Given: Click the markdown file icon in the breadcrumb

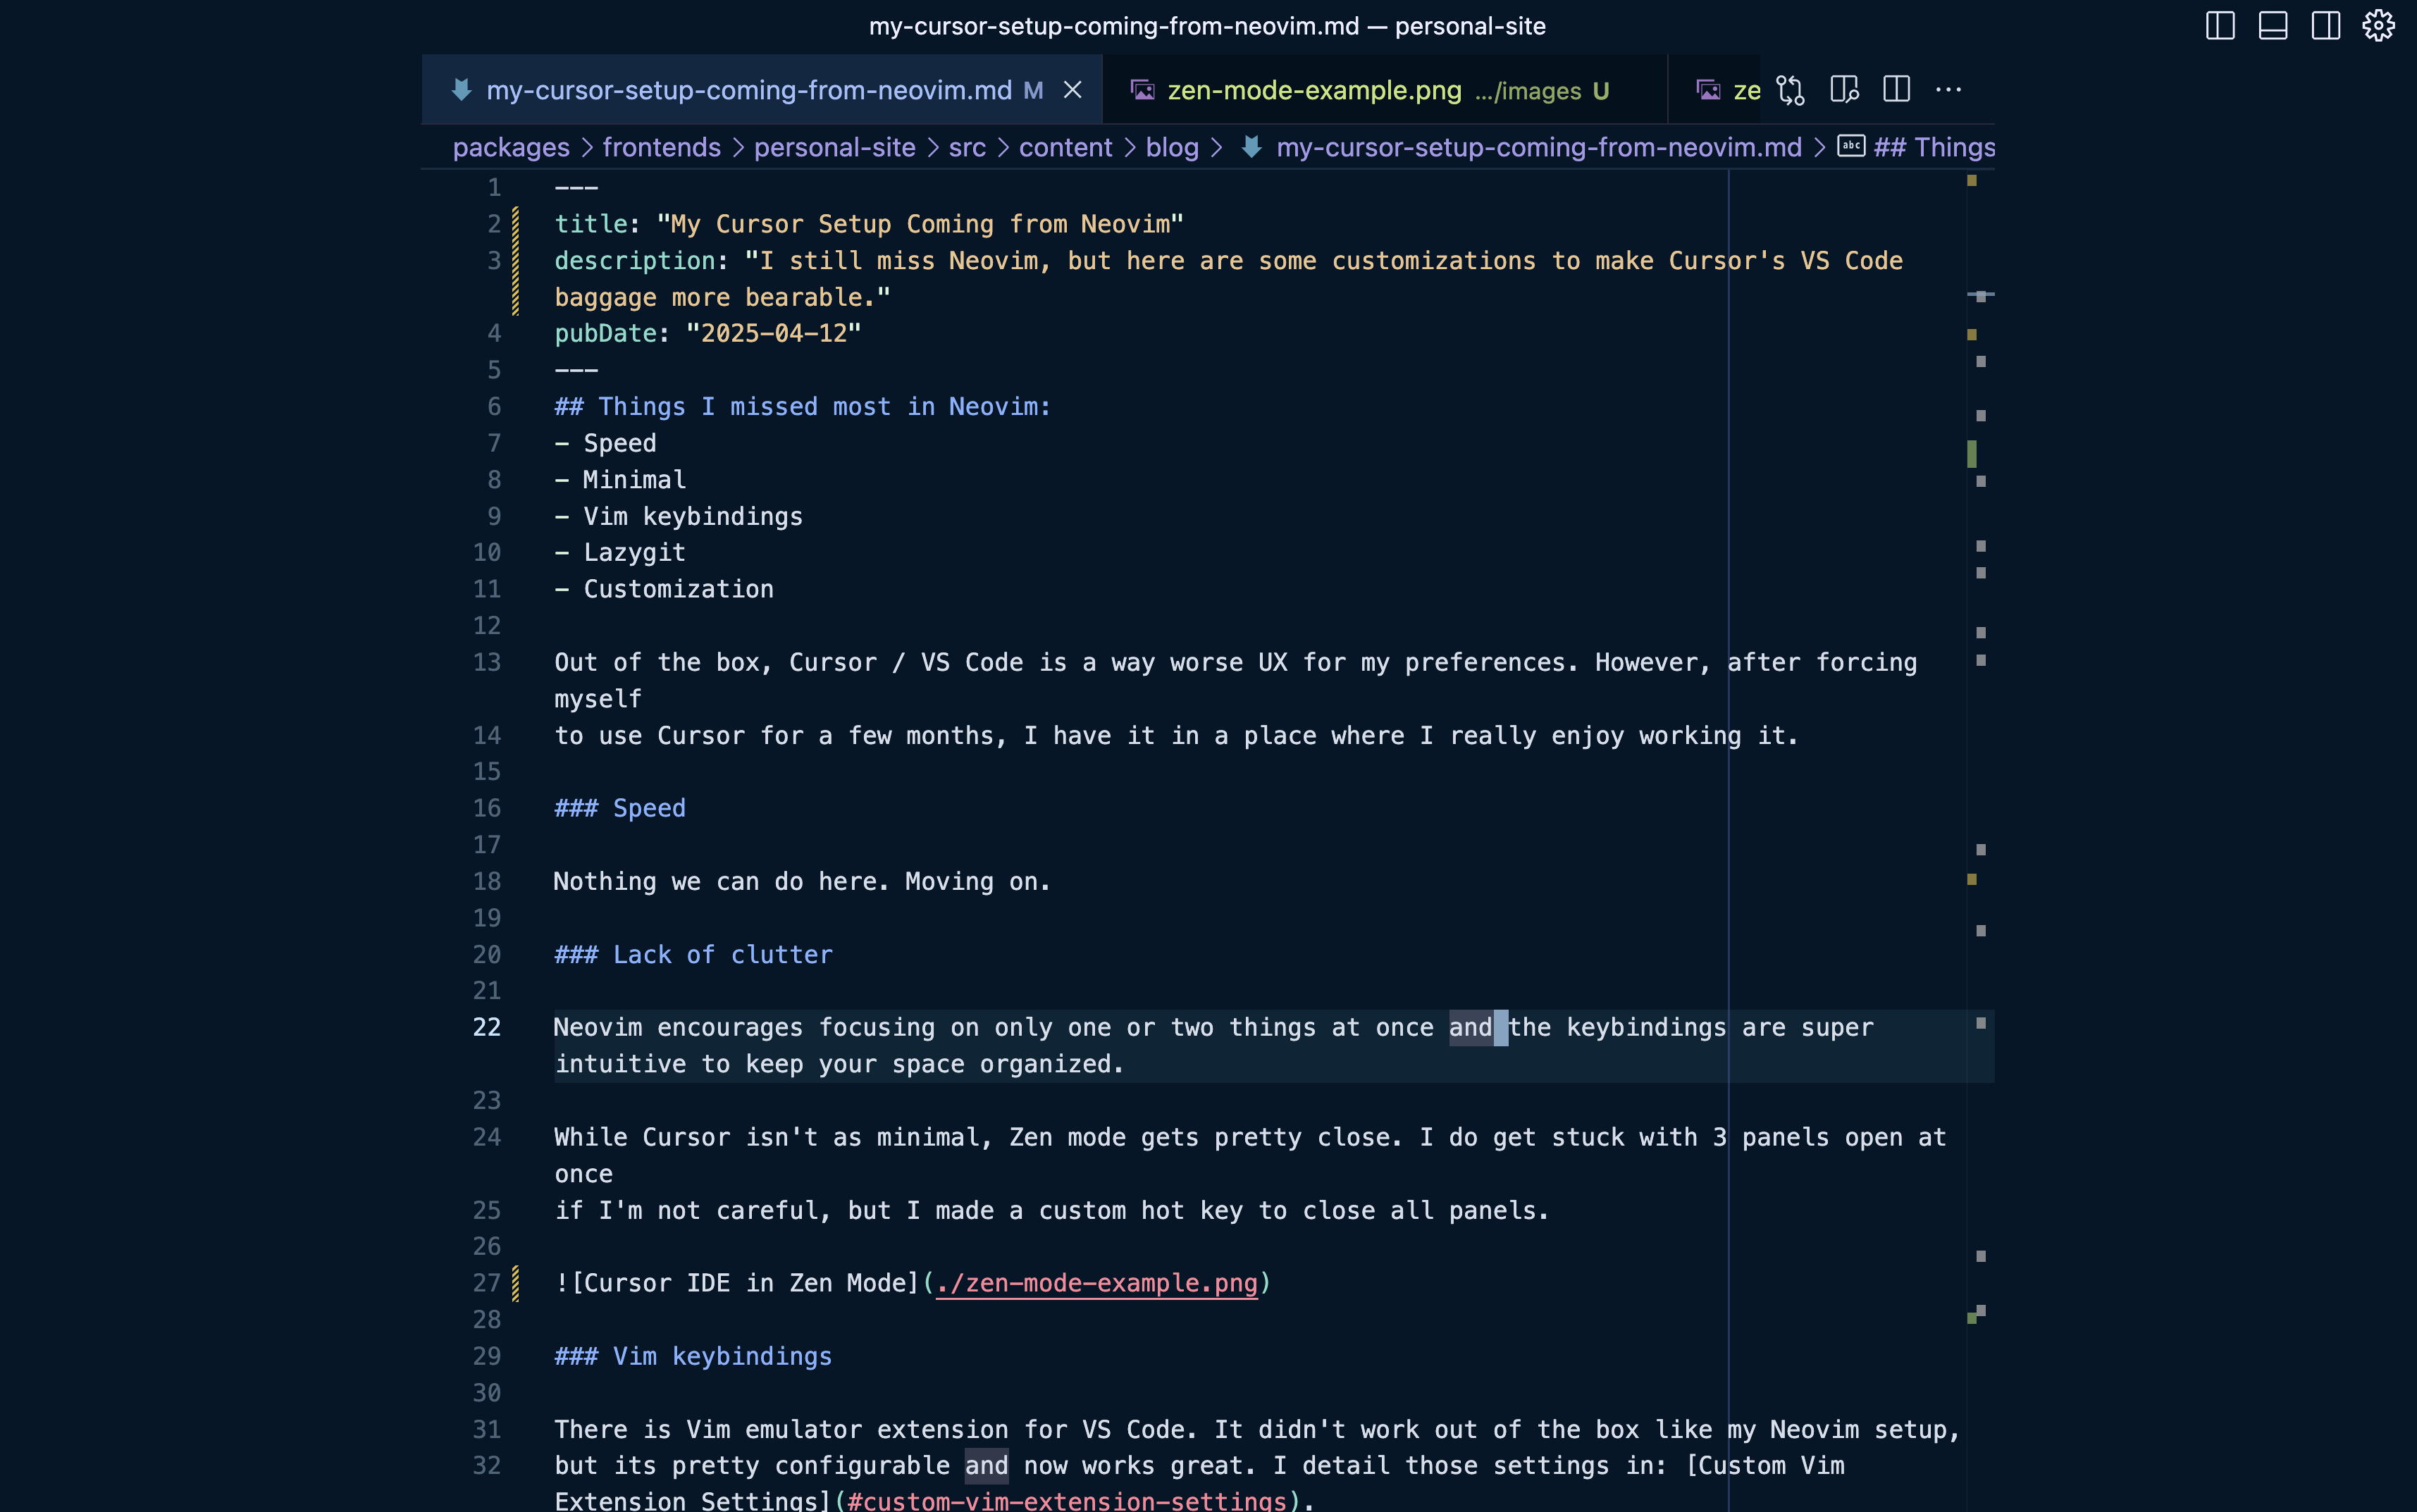Looking at the screenshot, I should pyautogui.click(x=1251, y=147).
